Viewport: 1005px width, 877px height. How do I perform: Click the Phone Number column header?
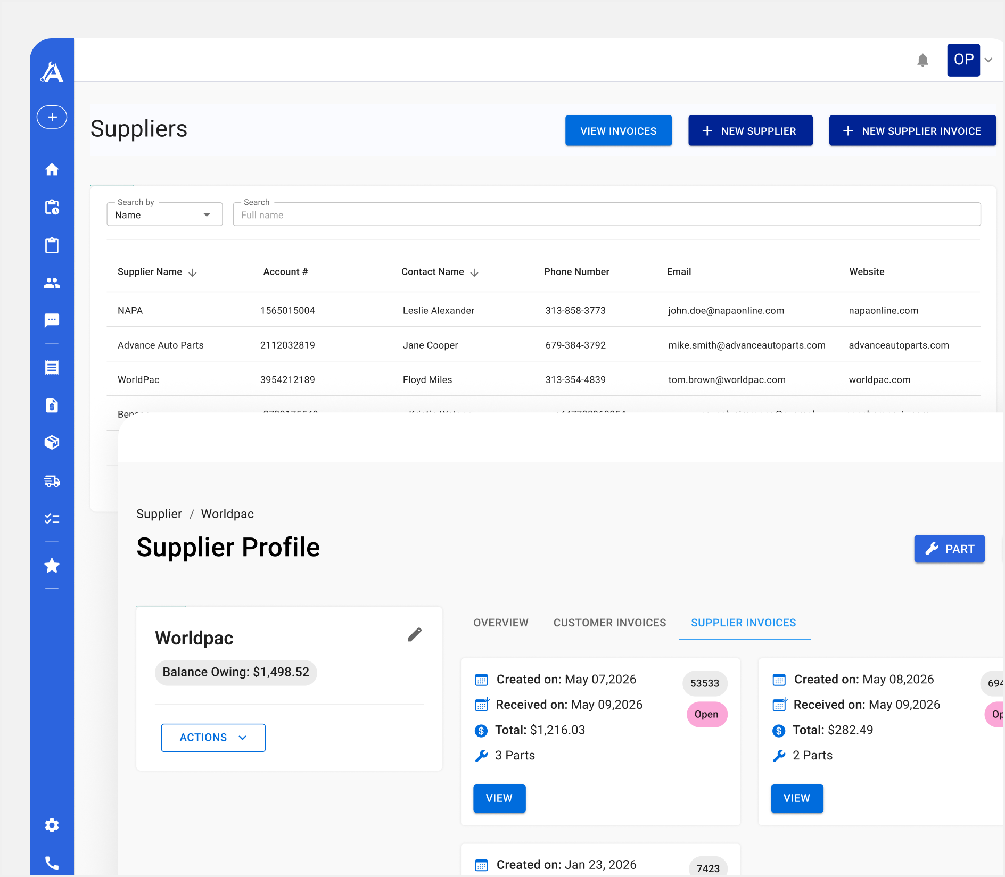(576, 271)
